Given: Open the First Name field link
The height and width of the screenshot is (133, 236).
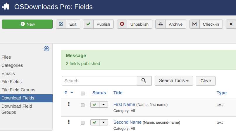Looking at the screenshot, I should [x=124, y=104].
